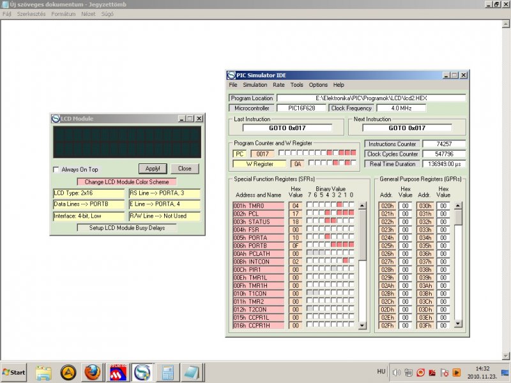
Task: Click Notepad's vertical scrollbar down arrow
Action: (x=505, y=356)
